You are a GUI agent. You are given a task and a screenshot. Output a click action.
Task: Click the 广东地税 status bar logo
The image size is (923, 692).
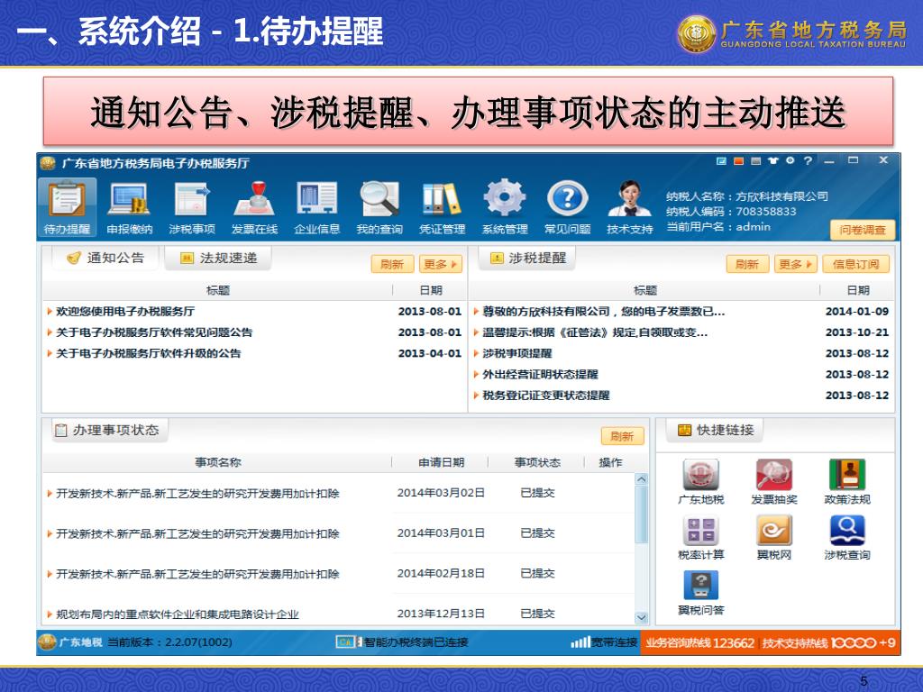point(70,642)
